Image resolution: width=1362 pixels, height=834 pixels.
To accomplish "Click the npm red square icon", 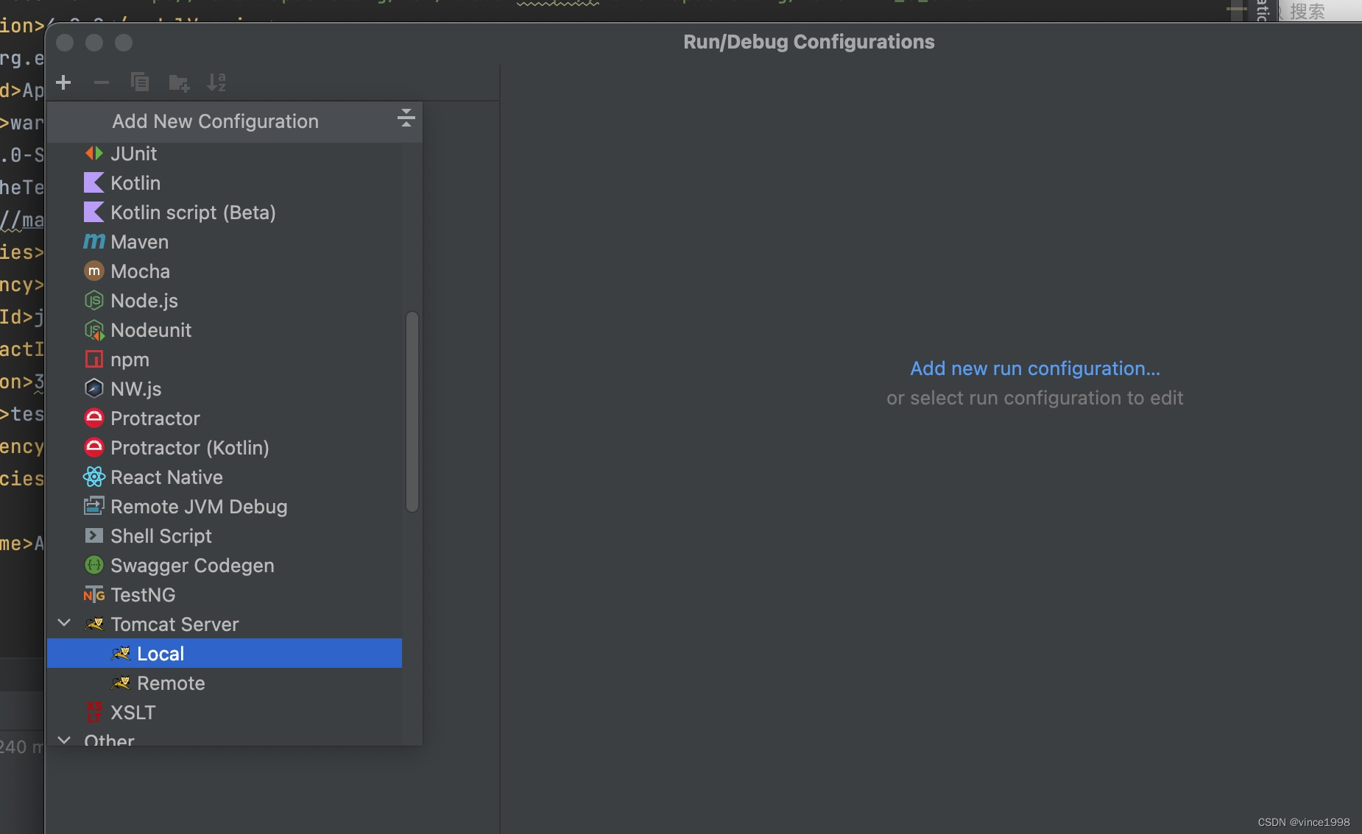I will point(94,359).
